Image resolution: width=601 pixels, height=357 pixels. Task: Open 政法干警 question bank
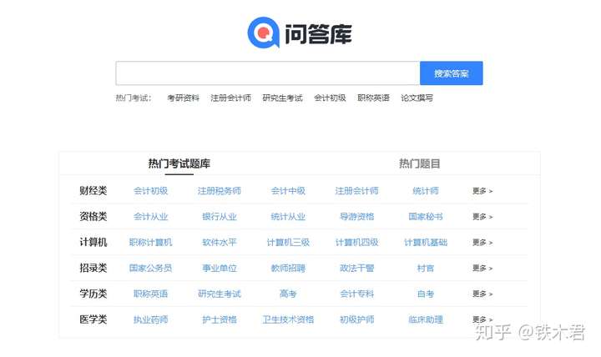coord(357,268)
